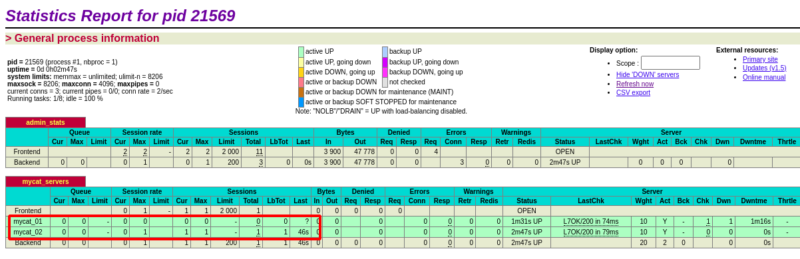
Task: Click the 'Dwntme' column header in admin_stats table
Action: [x=753, y=142]
